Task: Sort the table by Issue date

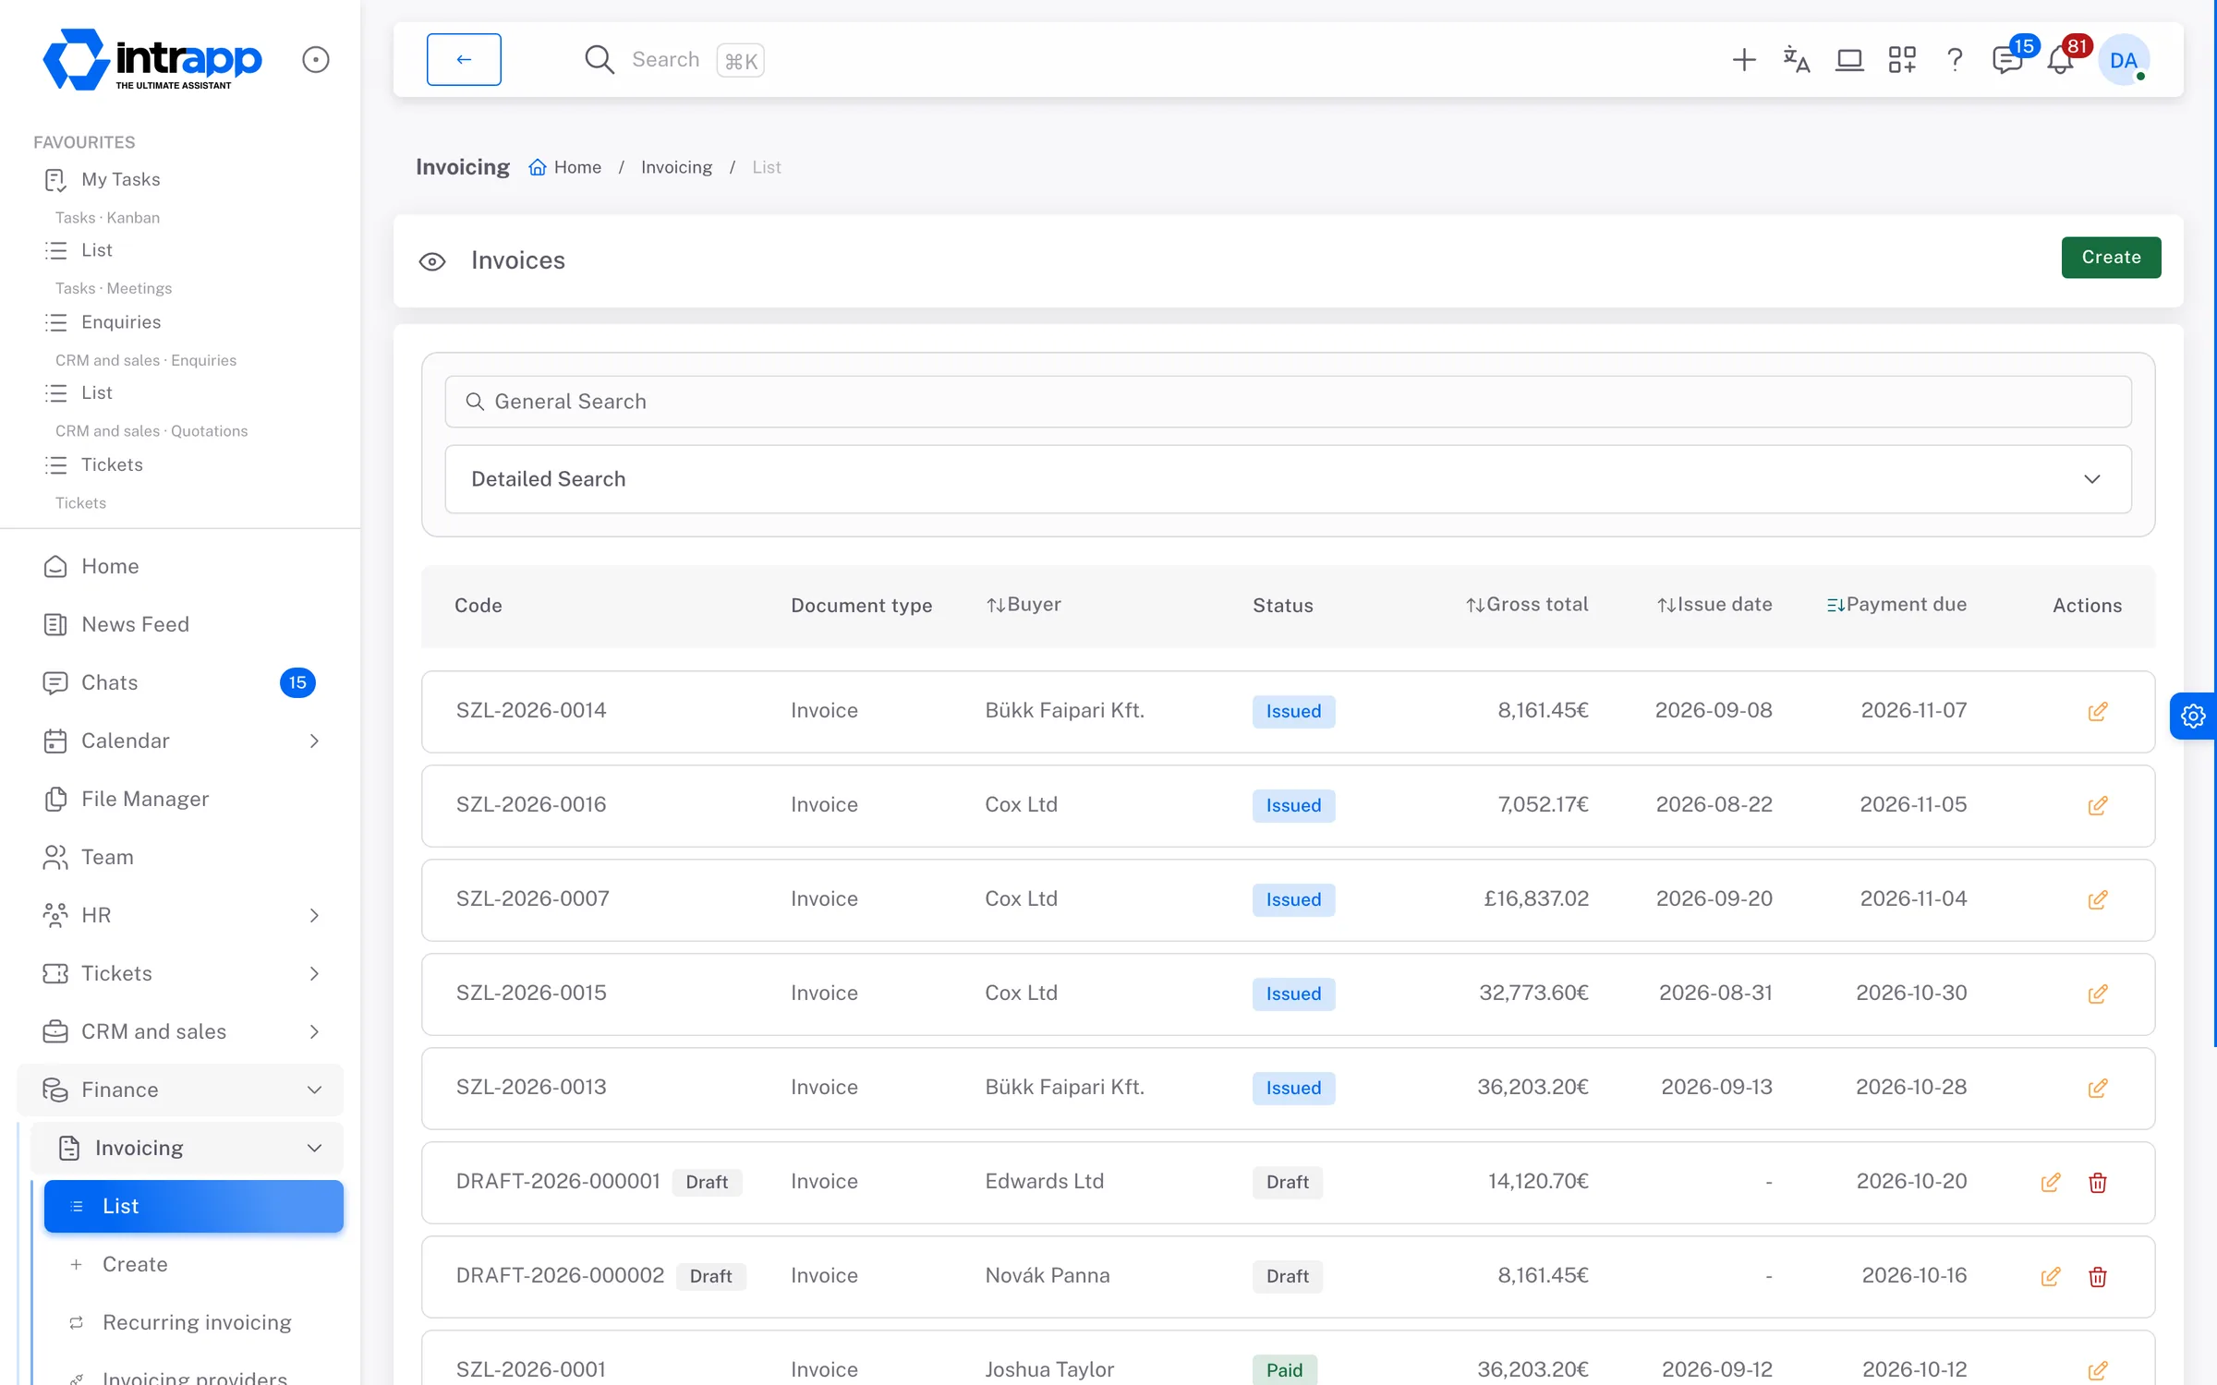Action: (1714, 605)
